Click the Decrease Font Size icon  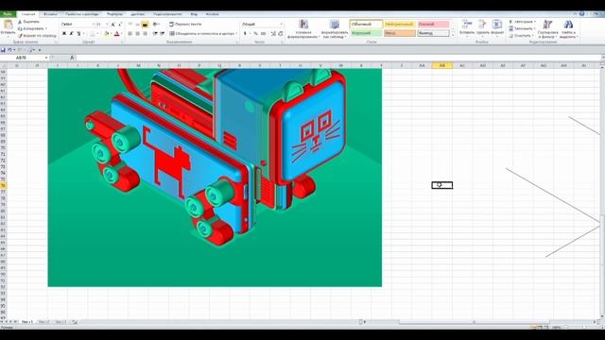(120, 25)
